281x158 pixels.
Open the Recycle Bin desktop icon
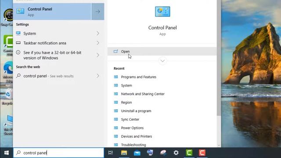tap(7, 97)
